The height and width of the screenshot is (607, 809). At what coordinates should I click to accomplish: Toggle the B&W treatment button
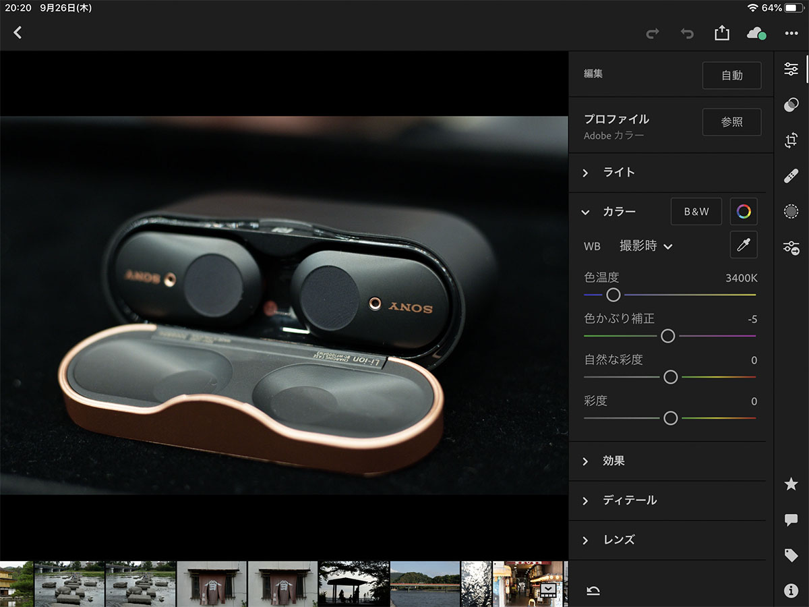coord(696,212)
